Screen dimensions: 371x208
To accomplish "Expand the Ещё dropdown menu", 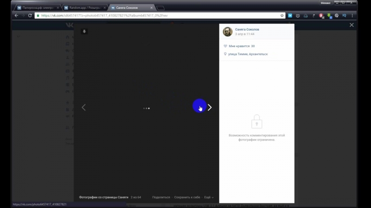I will pyautogui.click(x=208, y=197).
